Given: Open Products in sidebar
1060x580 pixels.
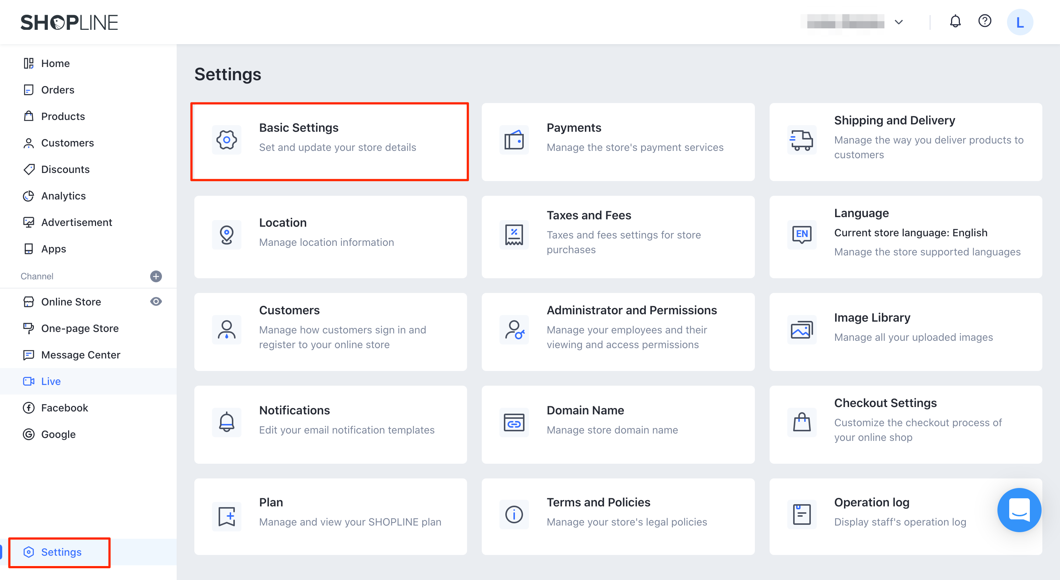Looking at the screenshot, I should tap(63, 116).
